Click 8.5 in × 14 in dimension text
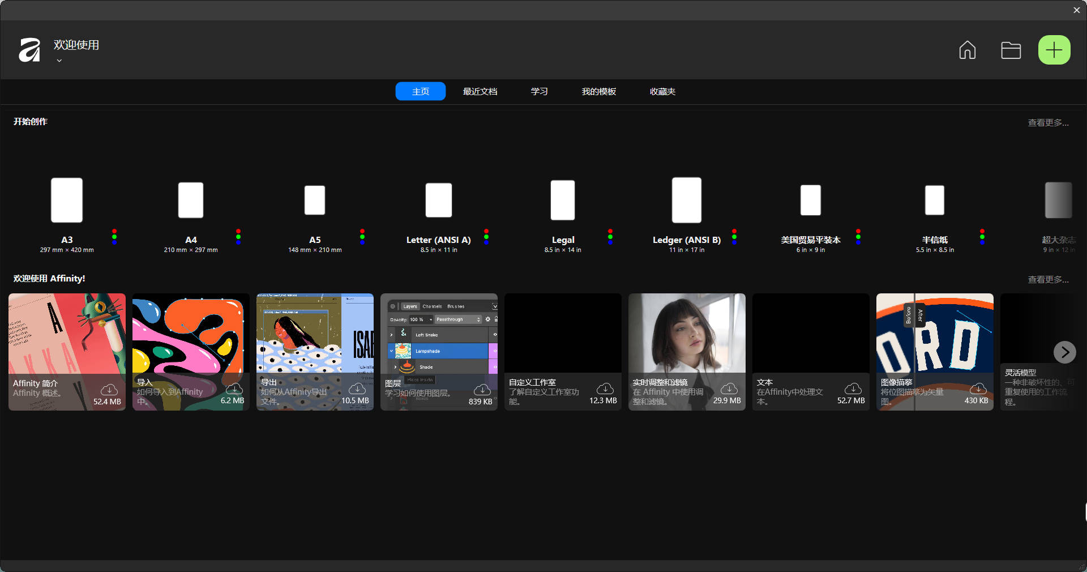1087x572 pixels. click(x=563, y=250)
